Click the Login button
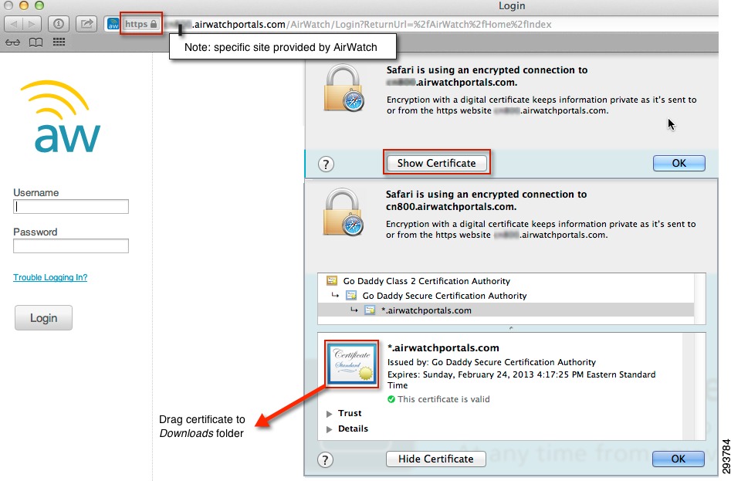 click(x=43, y=318)
